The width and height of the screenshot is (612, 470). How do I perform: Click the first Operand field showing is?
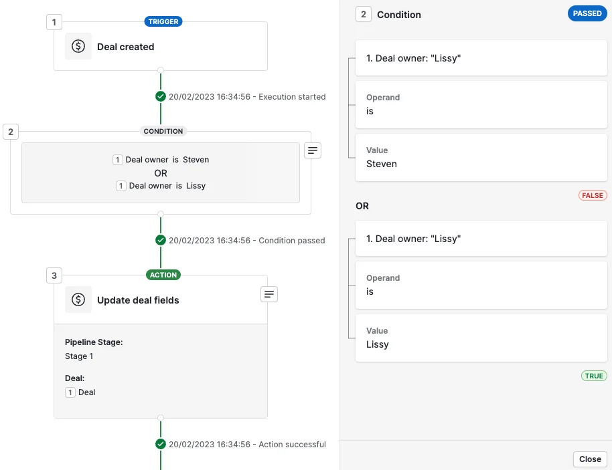coord(481,105)
